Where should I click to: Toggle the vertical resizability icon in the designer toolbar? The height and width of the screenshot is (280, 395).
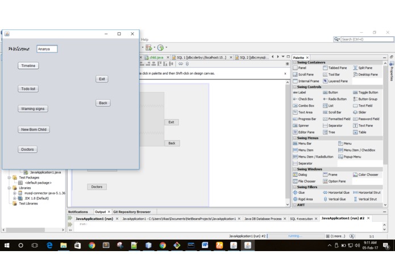point(187,64)
